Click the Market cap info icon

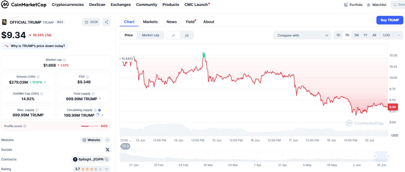[64, 60]
